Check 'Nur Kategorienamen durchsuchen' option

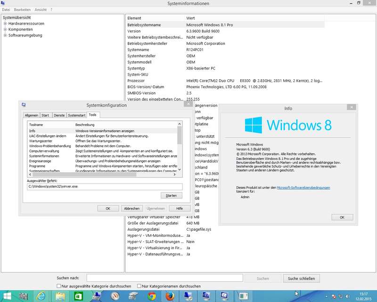139,286
